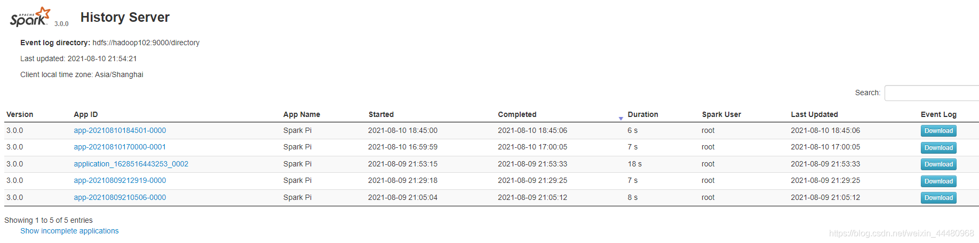Screen dimensions: 979x243
Task: Sort by Last Updated column header
Action: [814, 114]
